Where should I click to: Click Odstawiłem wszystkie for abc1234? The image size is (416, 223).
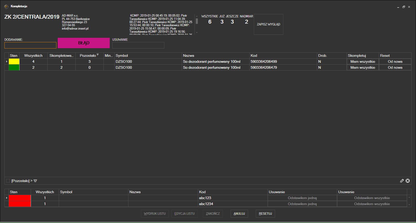(372, 204)
